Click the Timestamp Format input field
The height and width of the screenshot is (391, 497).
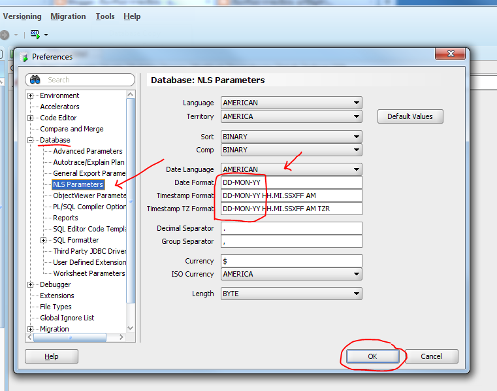291,195
